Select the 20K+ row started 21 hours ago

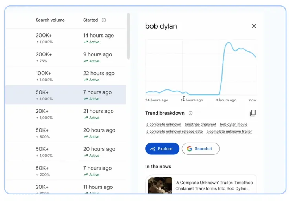[66, 114]
